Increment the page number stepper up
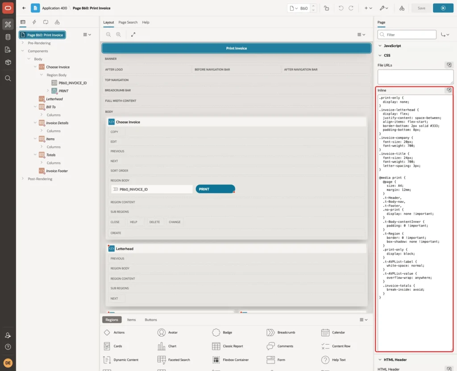The image size is (457, 371). tap(313, 6)
